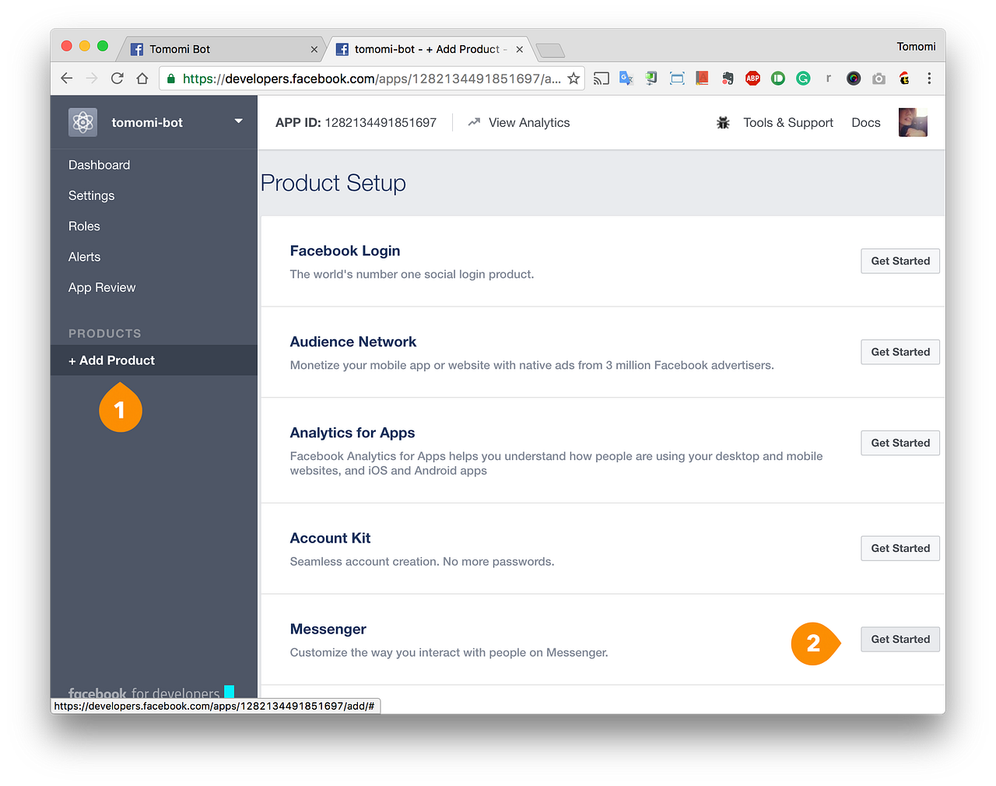Click the profile picture avatar

point(912,122)
